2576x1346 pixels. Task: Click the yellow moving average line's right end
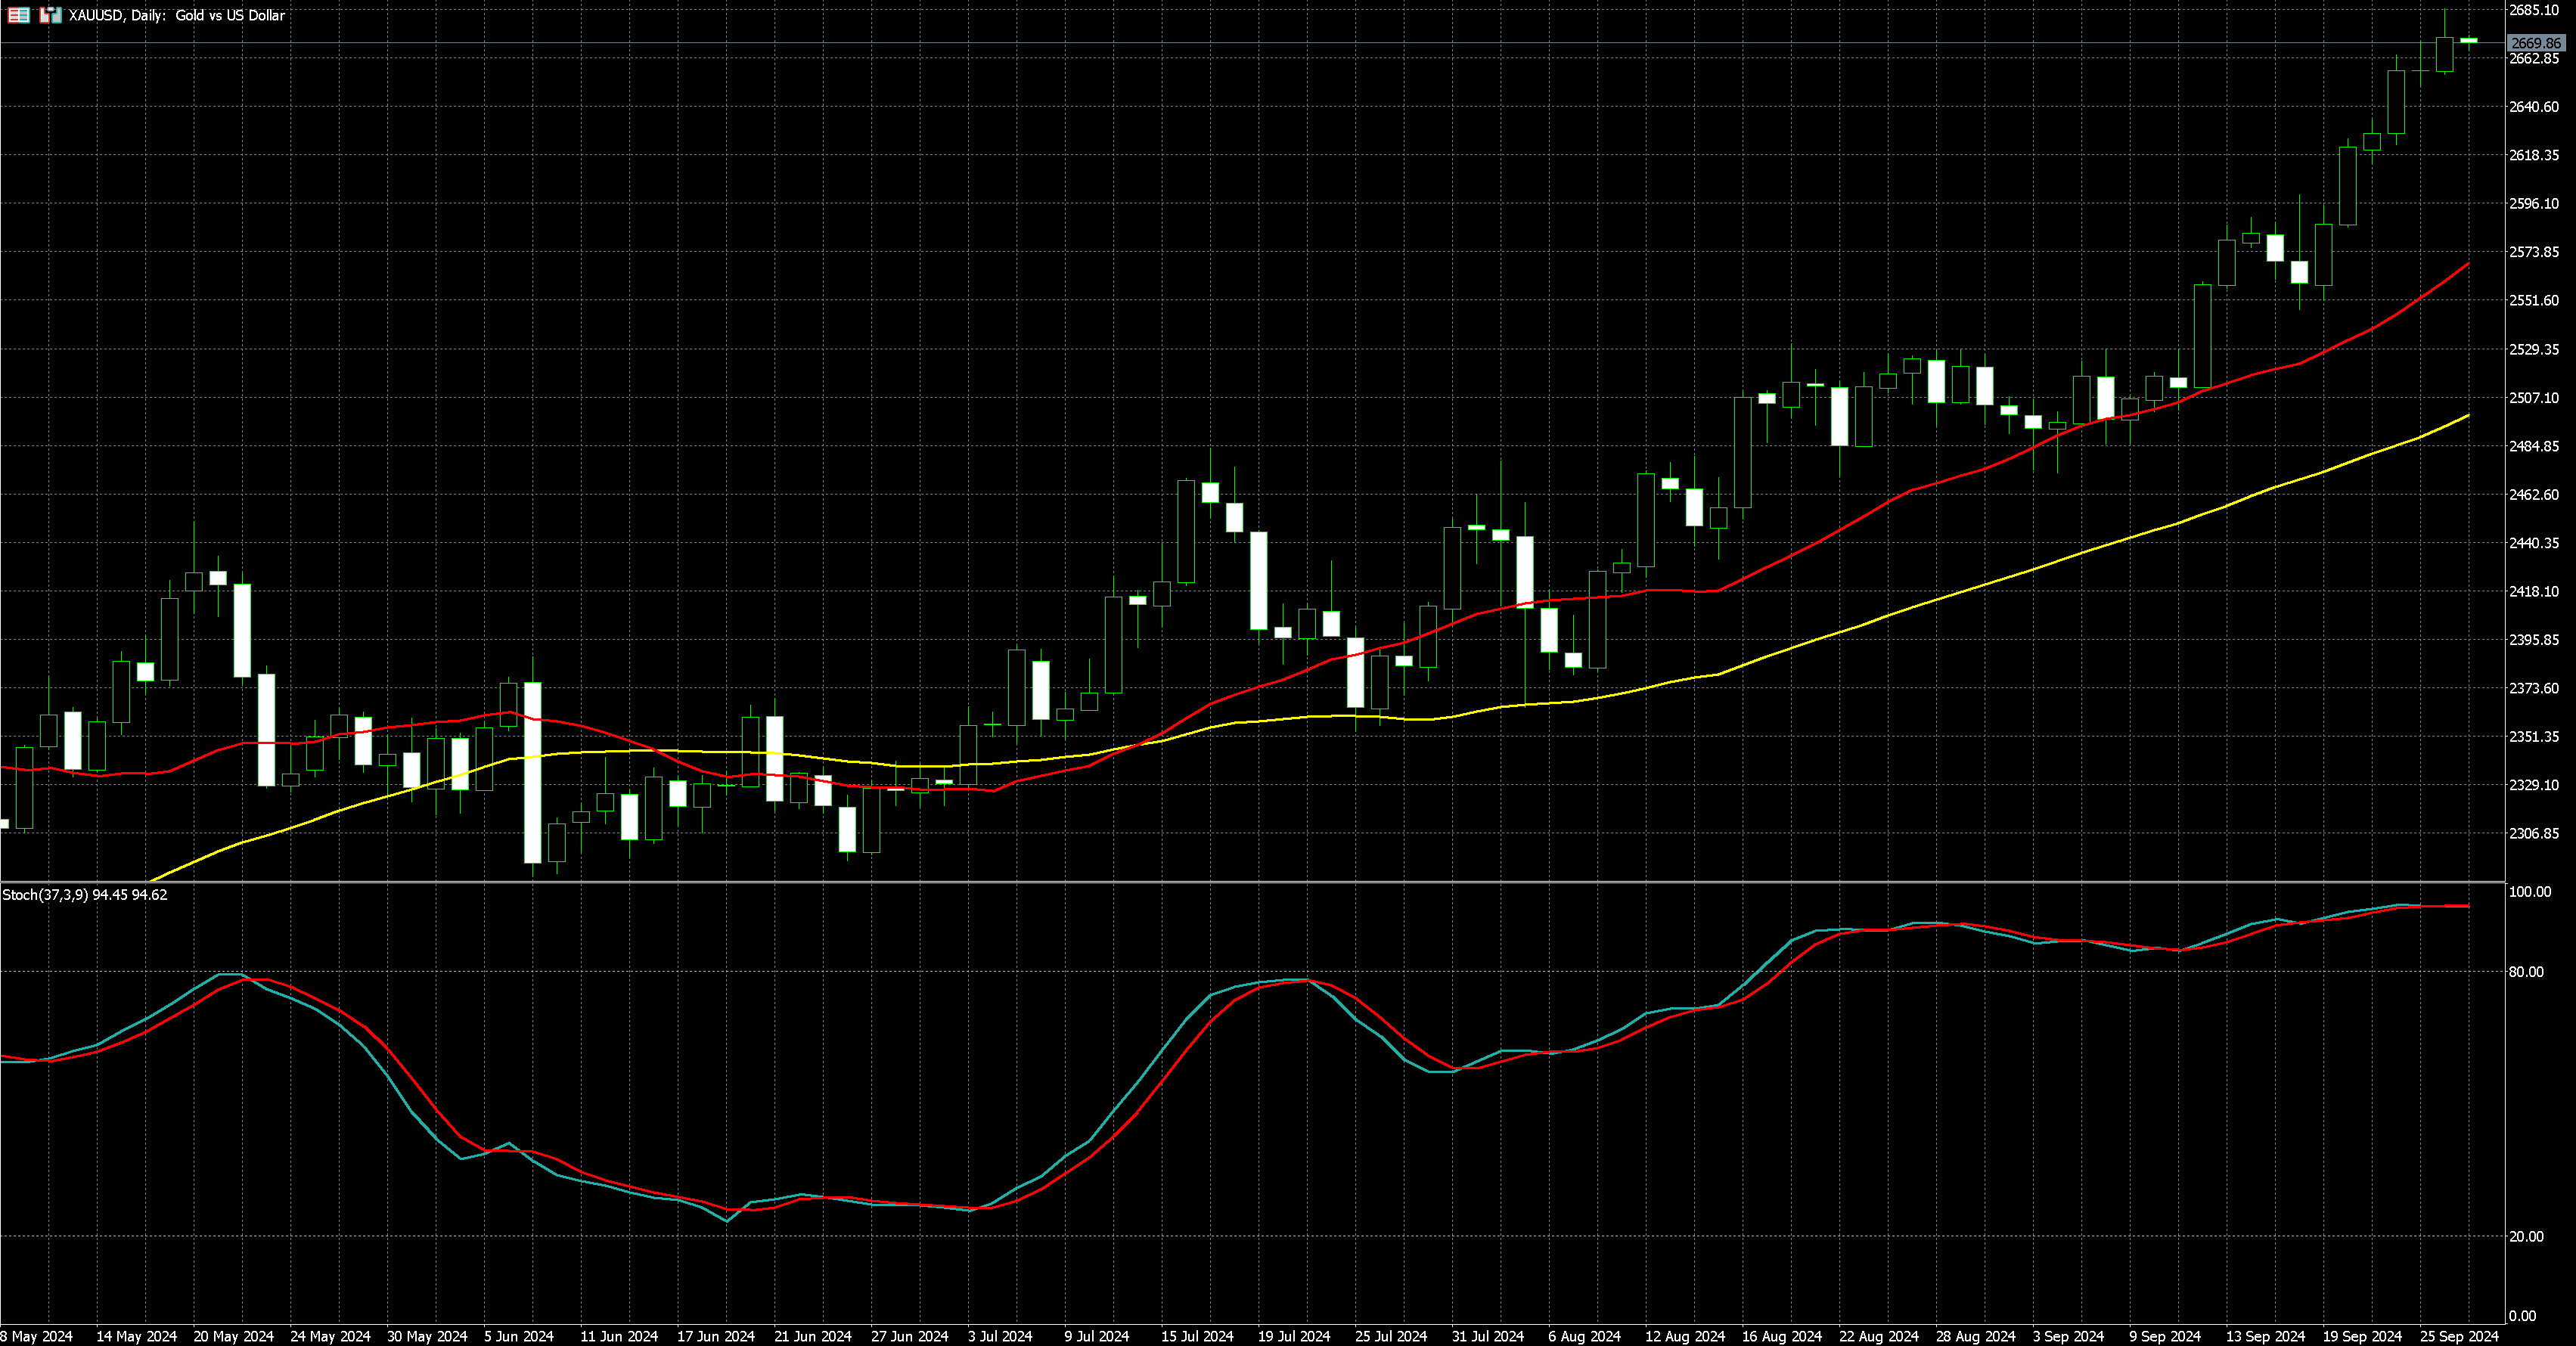[x=2467, y=416]
